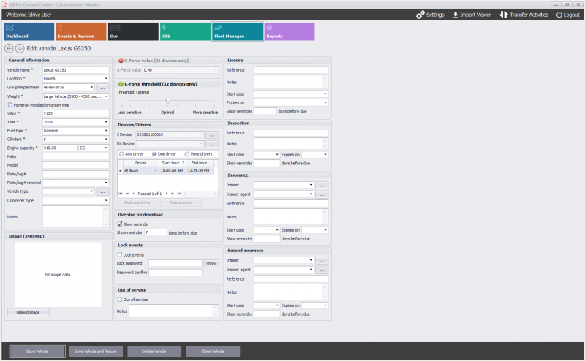
Task: Open insurer lookup ellipsis button in Insurance
Action: point(322,186)
